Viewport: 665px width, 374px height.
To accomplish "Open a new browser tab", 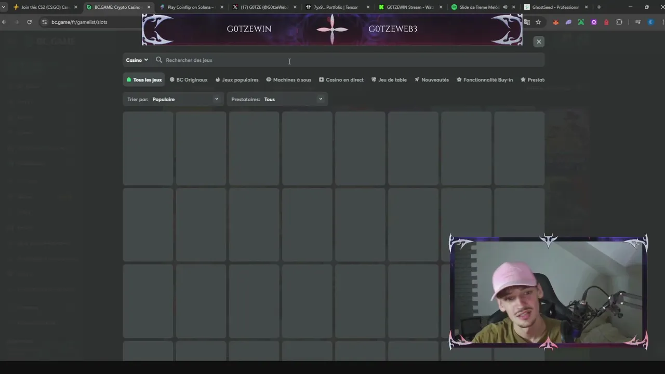I will click(598, 7).
